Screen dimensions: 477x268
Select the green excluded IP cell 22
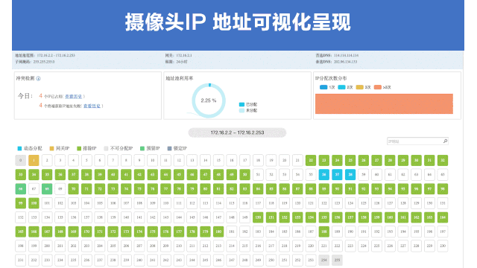(311, 160)
